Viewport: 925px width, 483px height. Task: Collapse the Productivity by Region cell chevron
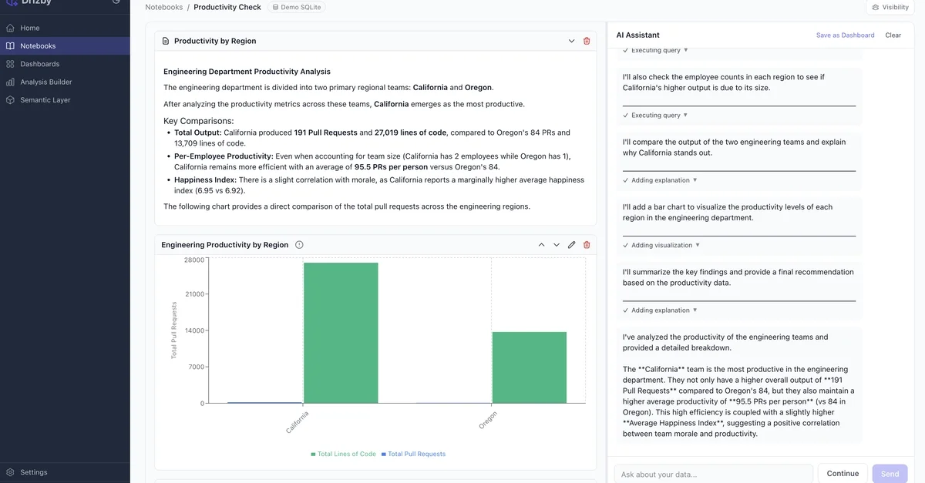(571, 41)
